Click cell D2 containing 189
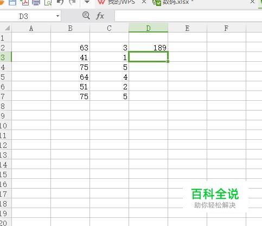The width and height of the screenshot is (262, 226). [x=148, y=48]
